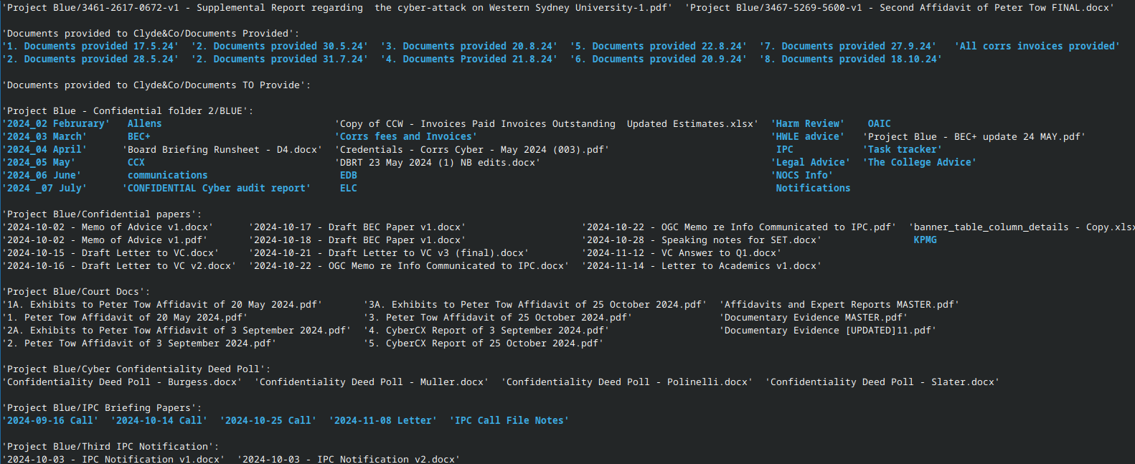
Task: Select '5. Documents provided 22.8.24' directory
Action: pos(659,46)
